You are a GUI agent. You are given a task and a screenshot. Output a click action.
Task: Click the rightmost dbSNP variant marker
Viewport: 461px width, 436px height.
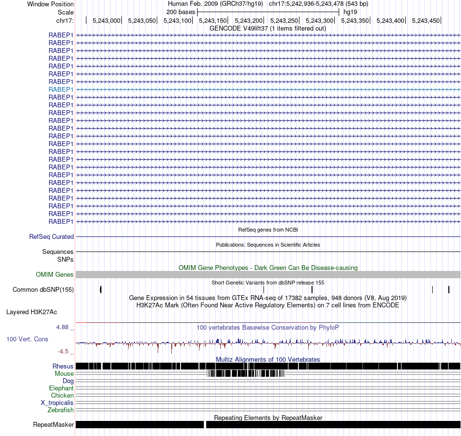[x=449, y=290]
